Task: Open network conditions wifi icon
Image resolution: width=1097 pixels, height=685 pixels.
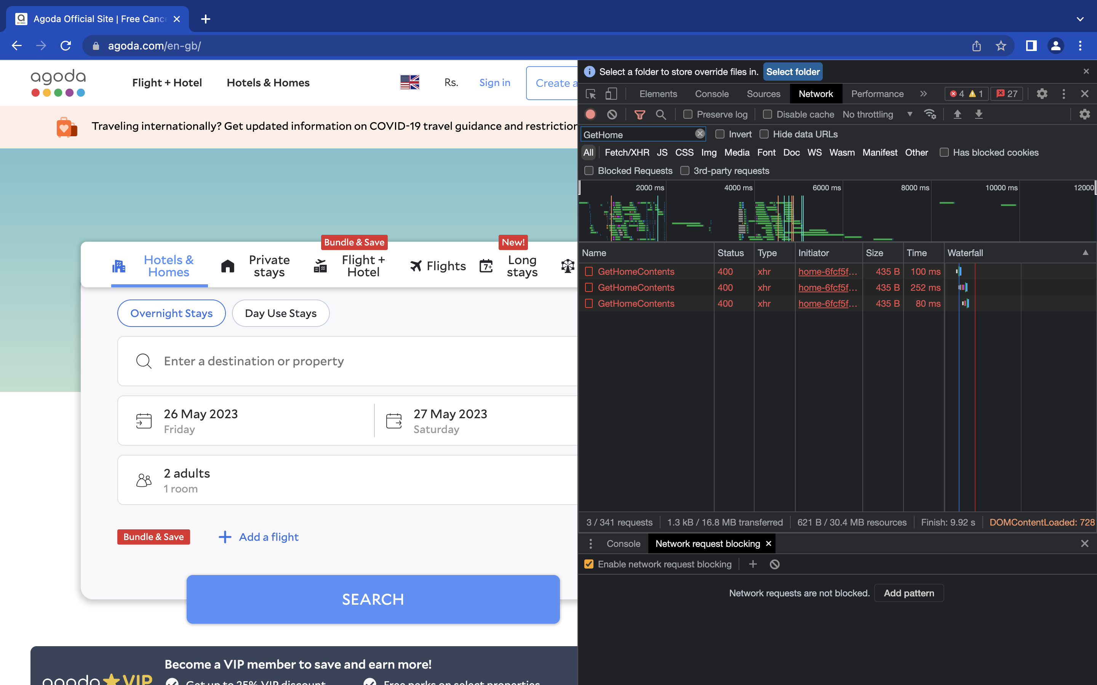Action: 930,114
